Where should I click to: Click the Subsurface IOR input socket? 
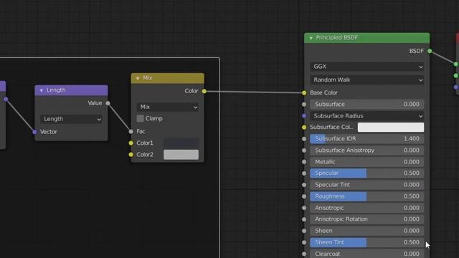coord(304,139)
